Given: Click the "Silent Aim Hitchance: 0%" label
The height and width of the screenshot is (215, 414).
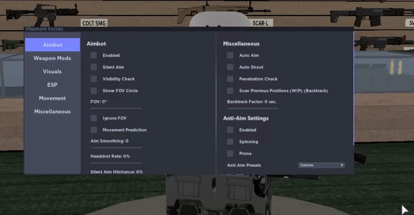Looking at the screenshot, I should coord(116,172).
